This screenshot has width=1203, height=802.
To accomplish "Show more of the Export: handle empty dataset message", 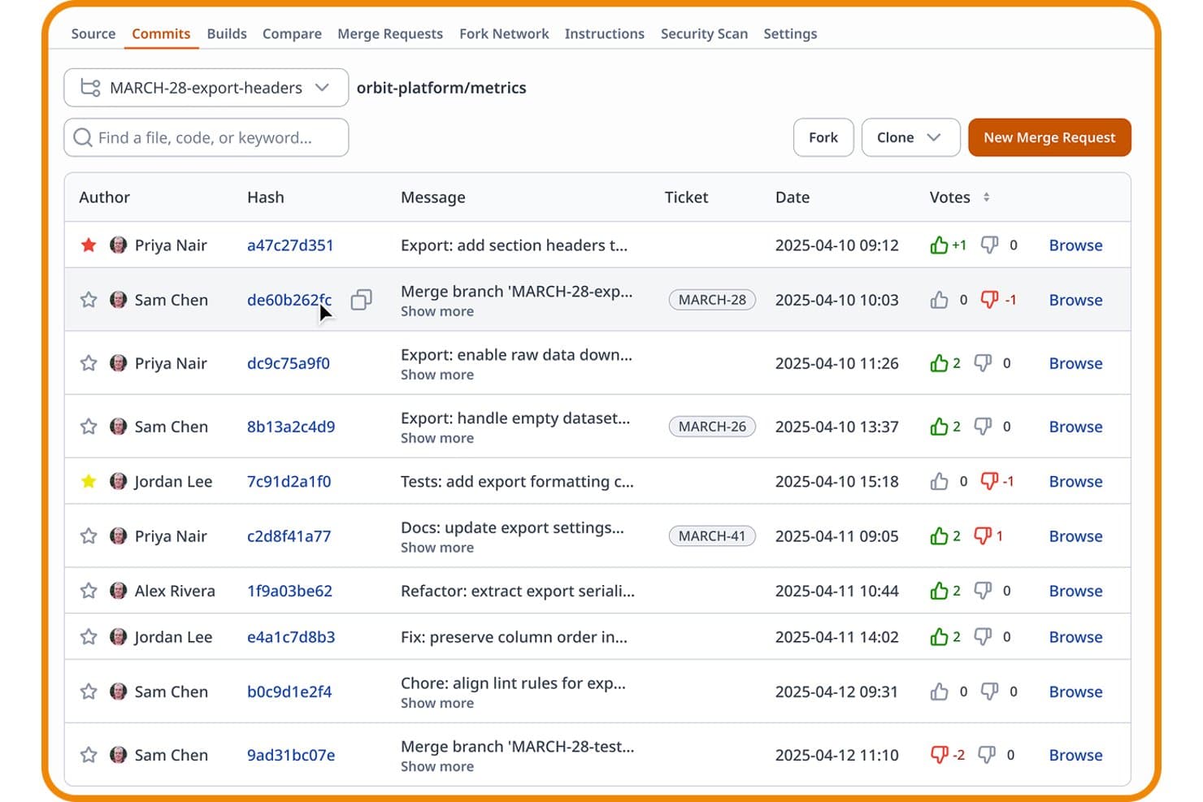I will coord(437,438).
